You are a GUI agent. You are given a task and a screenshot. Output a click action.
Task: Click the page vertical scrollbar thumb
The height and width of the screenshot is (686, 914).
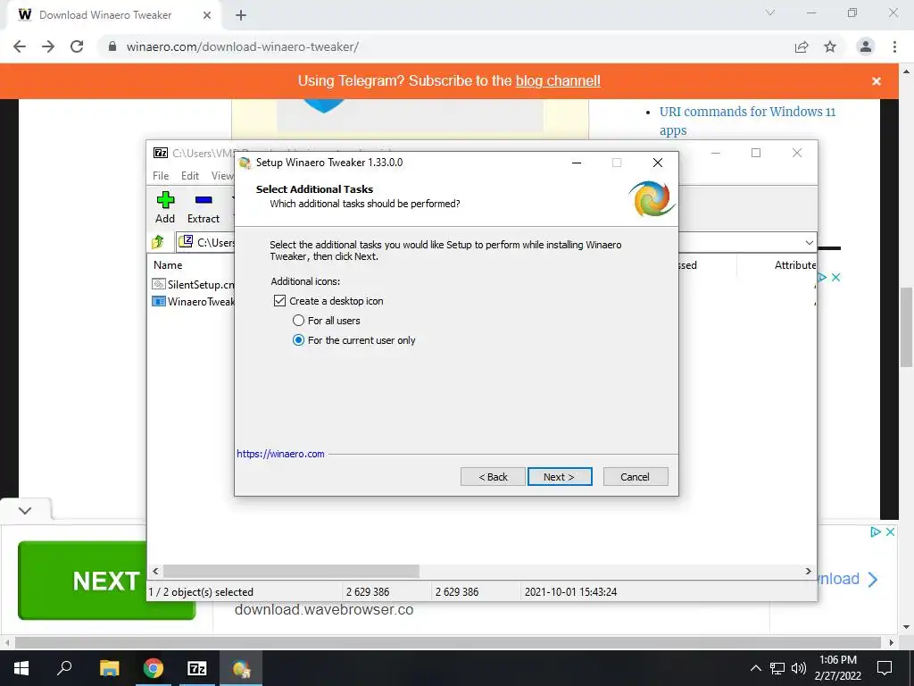tap(906, 327)
